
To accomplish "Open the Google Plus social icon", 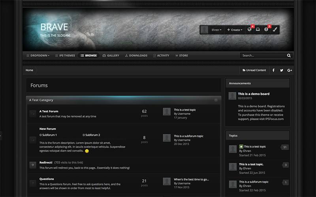I will coord(290,70).
